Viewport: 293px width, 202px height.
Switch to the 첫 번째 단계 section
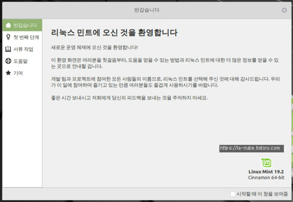22,37
